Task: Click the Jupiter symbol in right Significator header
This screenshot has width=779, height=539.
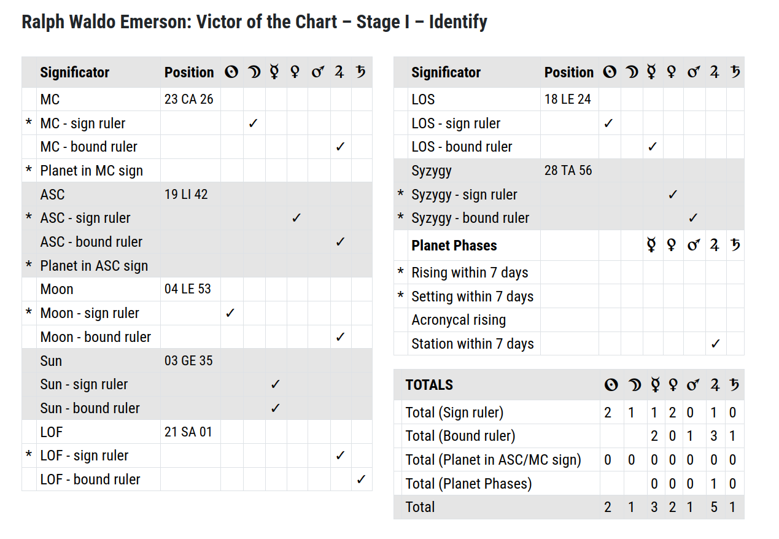Action: (715, 72)
